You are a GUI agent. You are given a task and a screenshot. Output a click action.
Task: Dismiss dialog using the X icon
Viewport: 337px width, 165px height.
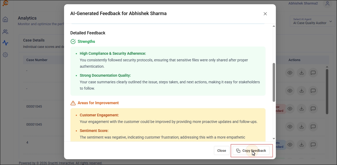[x=265, y=14]
